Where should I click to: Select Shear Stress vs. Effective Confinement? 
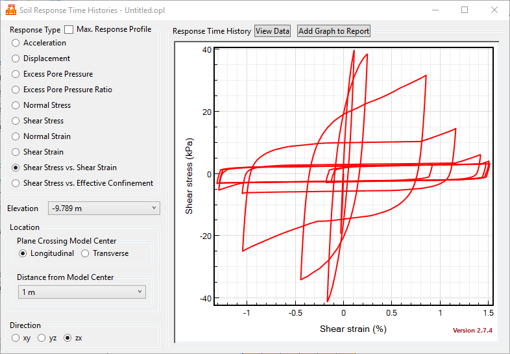coord(16,183)
